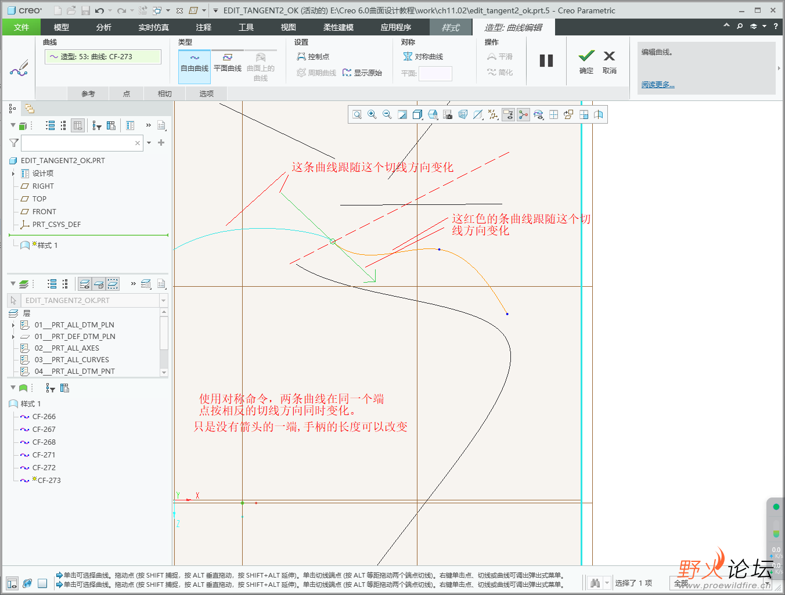Click the add filter plus button
The image size is (785, 595).
(161, 143)
